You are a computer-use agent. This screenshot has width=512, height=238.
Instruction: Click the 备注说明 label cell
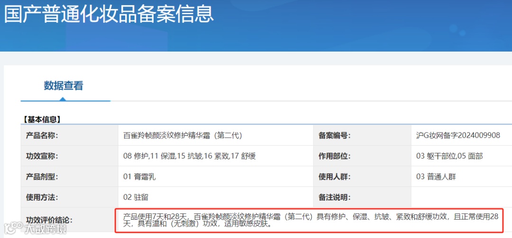point(362,197)
